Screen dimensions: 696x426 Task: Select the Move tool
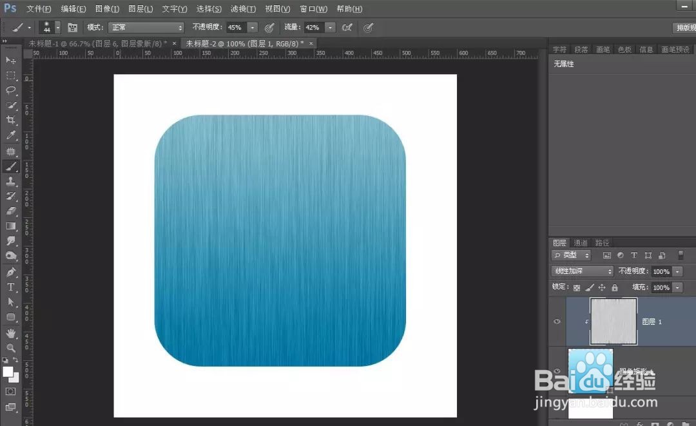point(11,61)
